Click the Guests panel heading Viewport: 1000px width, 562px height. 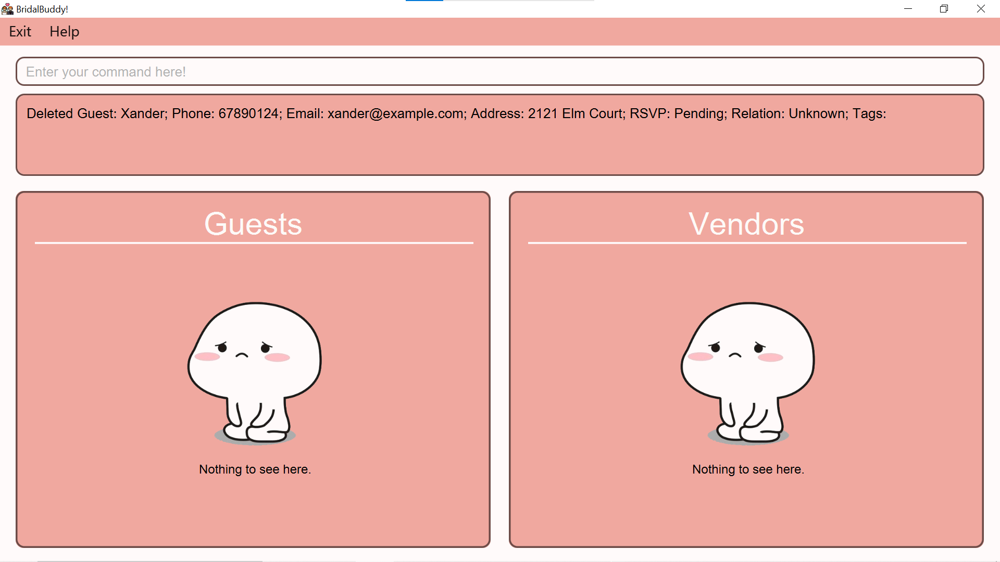(x=253, y=224)
